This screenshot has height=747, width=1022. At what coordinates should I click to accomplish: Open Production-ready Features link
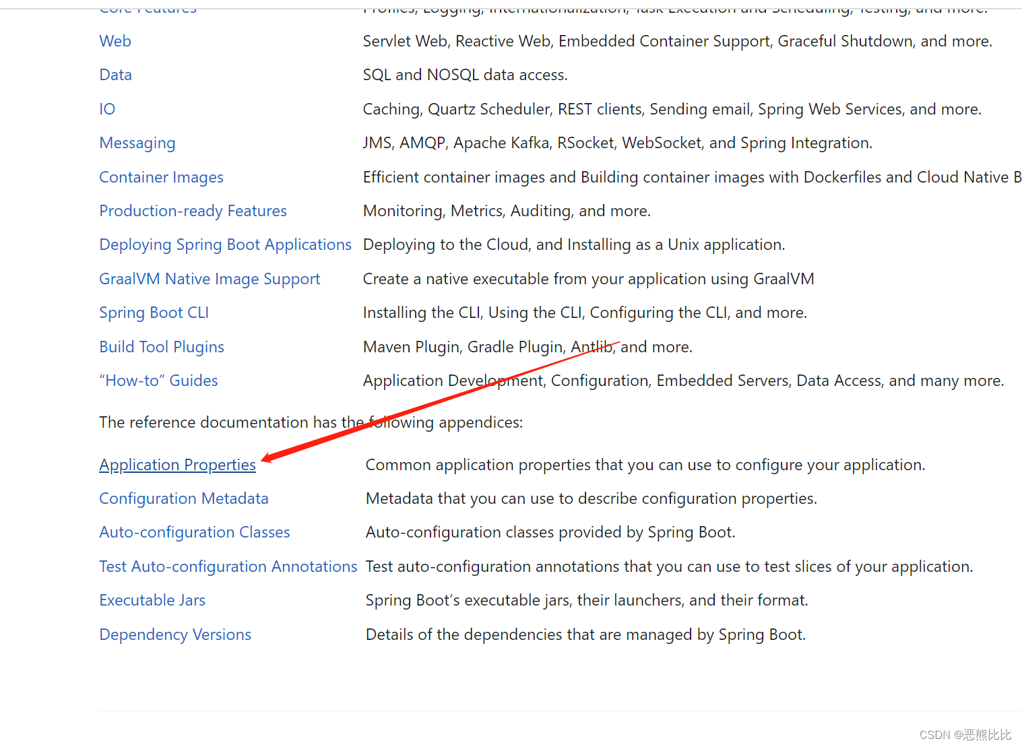193,211
